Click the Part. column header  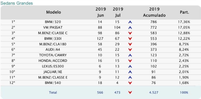(x=184, y=12)
